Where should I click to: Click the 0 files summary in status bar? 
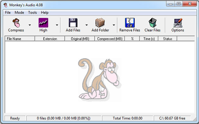coord(63,118)
